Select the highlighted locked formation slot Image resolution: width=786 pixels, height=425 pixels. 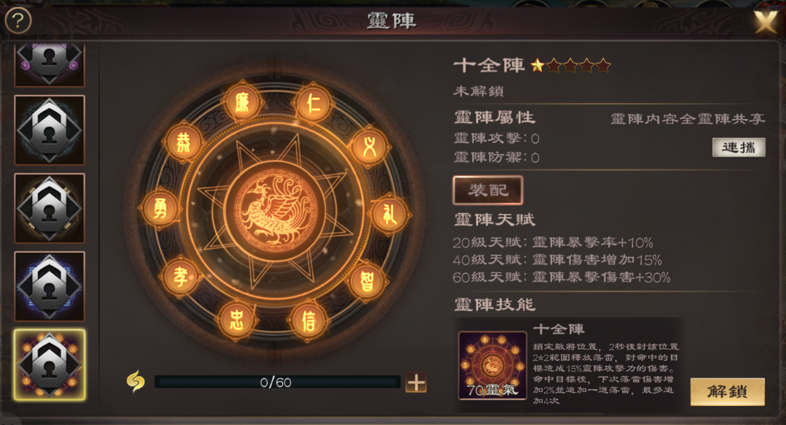coord(50,365)
